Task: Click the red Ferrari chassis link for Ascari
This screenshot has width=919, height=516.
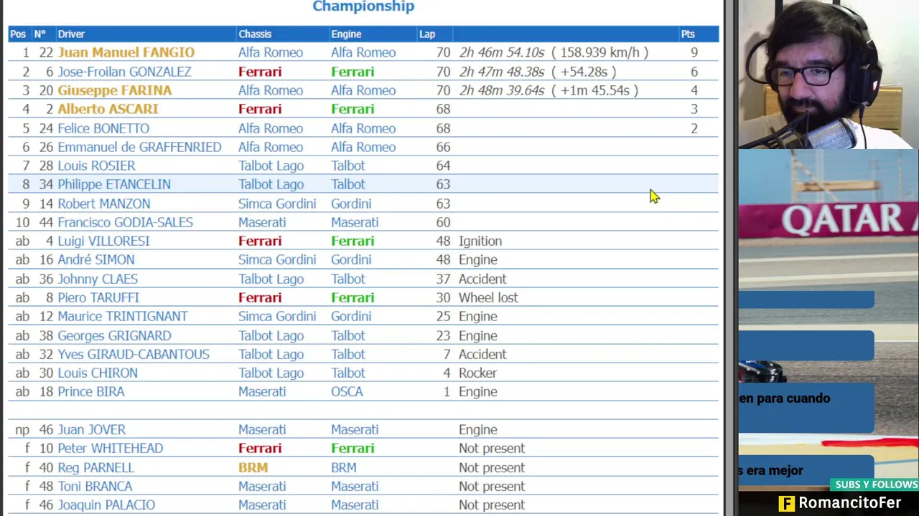Action: coord(260,109)
